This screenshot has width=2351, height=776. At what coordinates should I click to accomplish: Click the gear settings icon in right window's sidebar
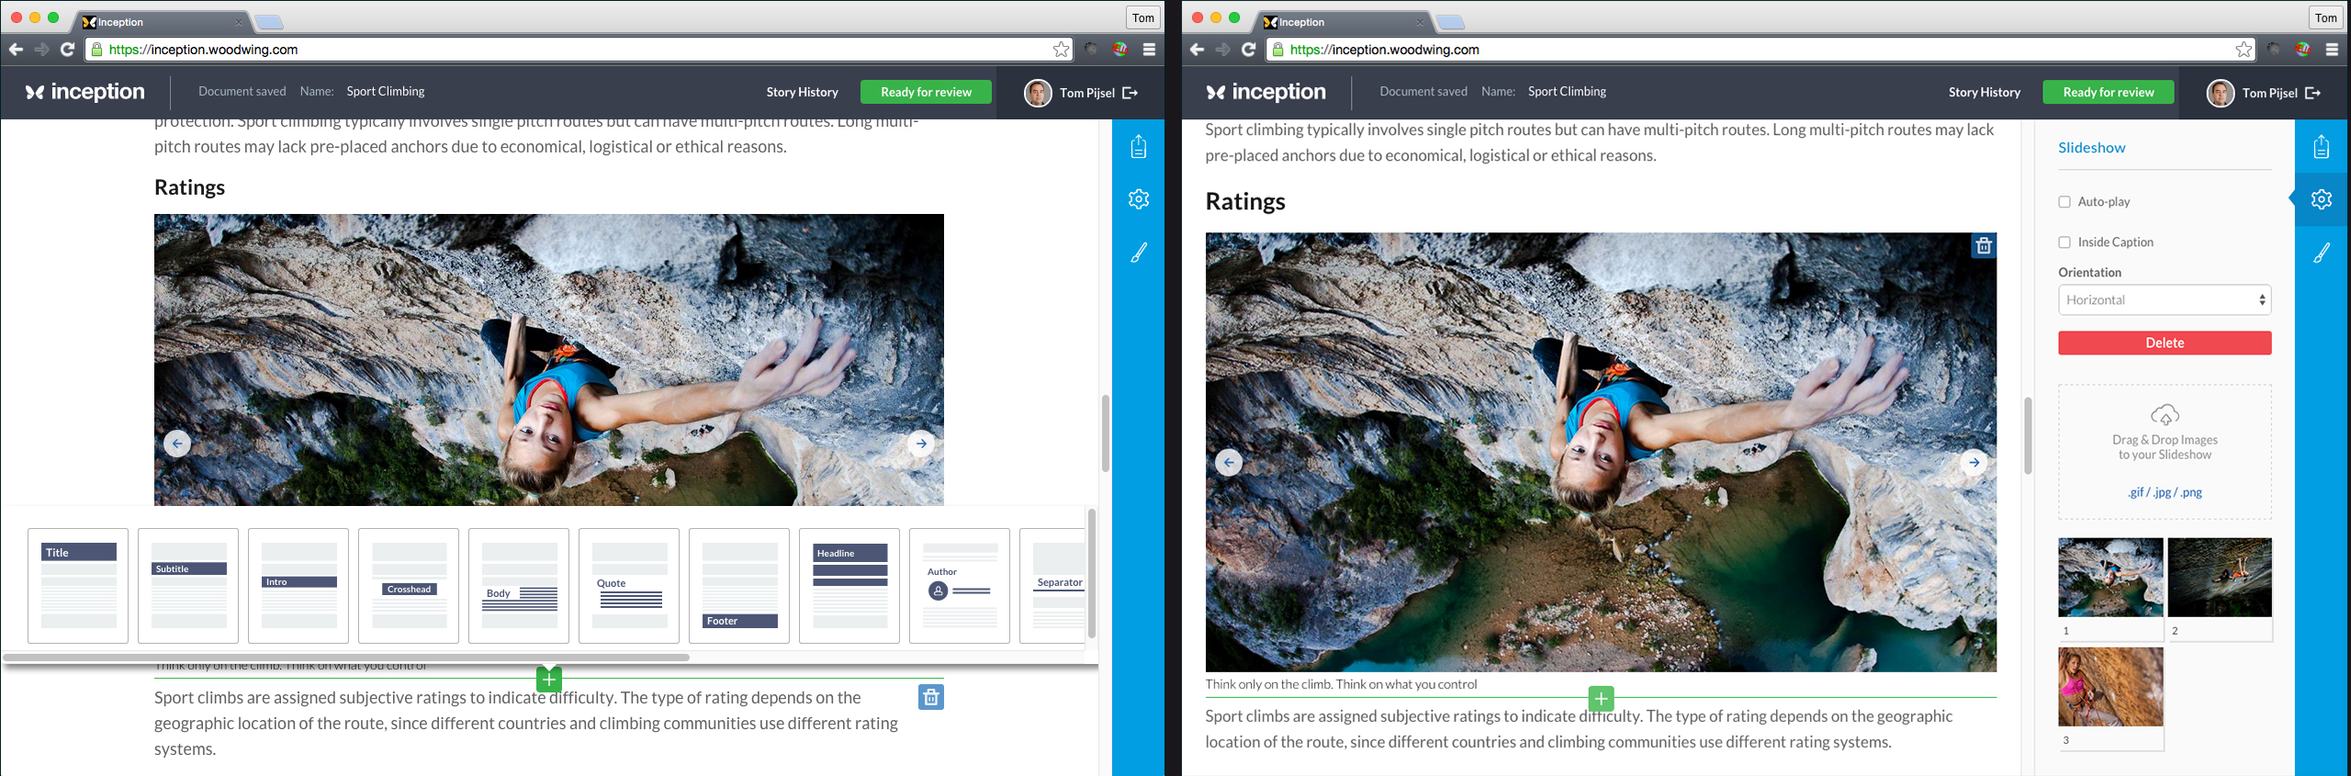(x=2321, y=199)
